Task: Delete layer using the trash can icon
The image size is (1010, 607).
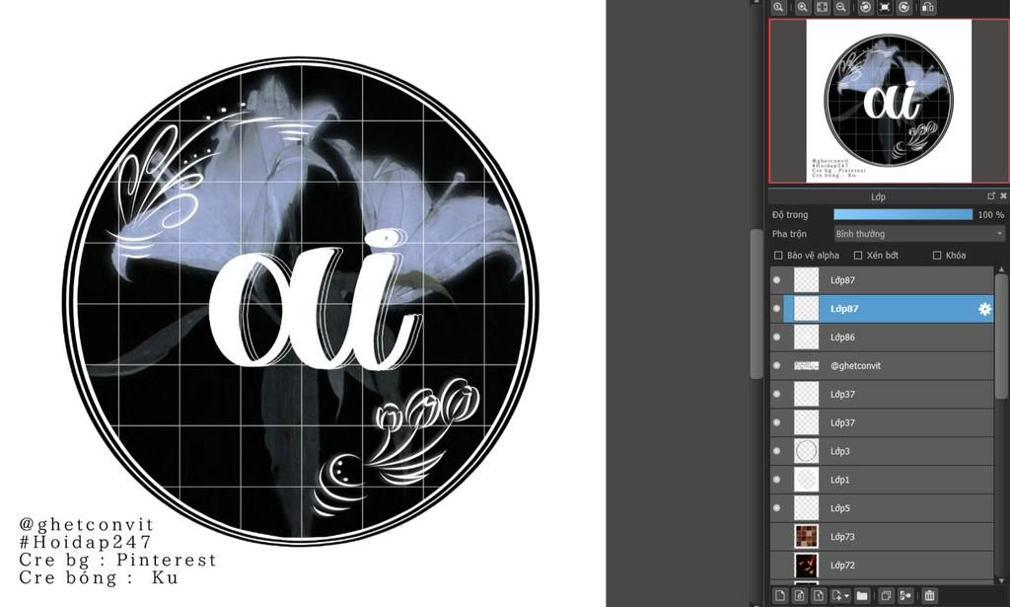Action: click(x=929, y=595)
